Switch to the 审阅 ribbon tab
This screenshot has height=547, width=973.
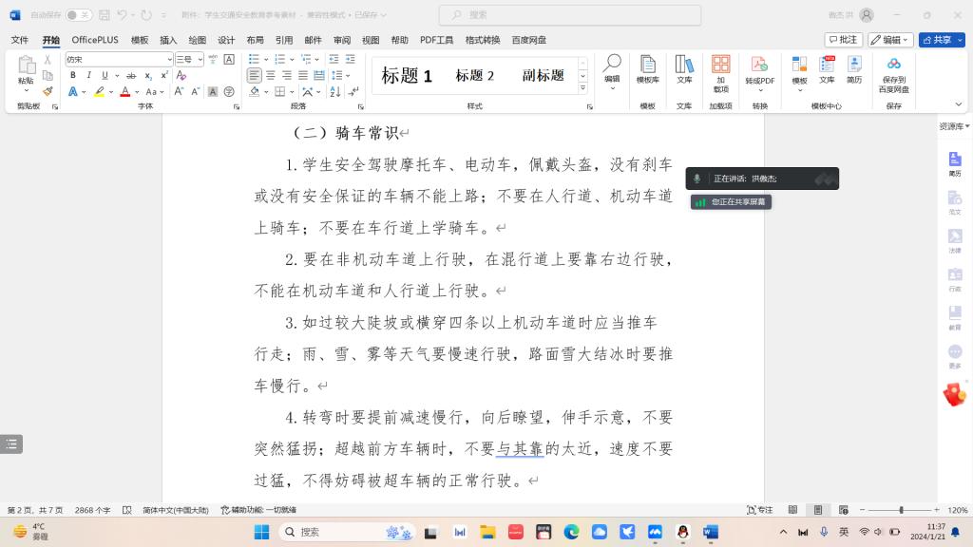(x=342, y=40)
